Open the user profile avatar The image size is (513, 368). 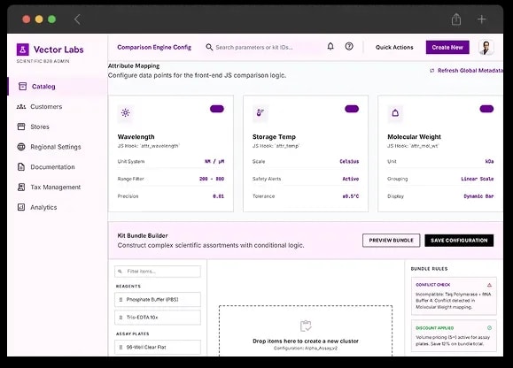click(486, 48)
